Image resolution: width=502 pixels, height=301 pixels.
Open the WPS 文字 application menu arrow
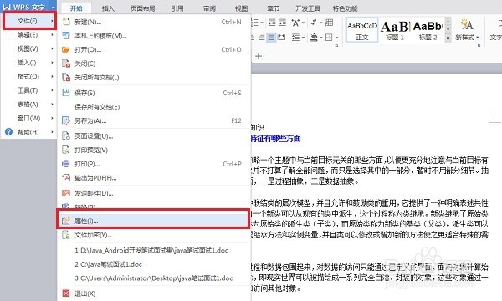54,7
